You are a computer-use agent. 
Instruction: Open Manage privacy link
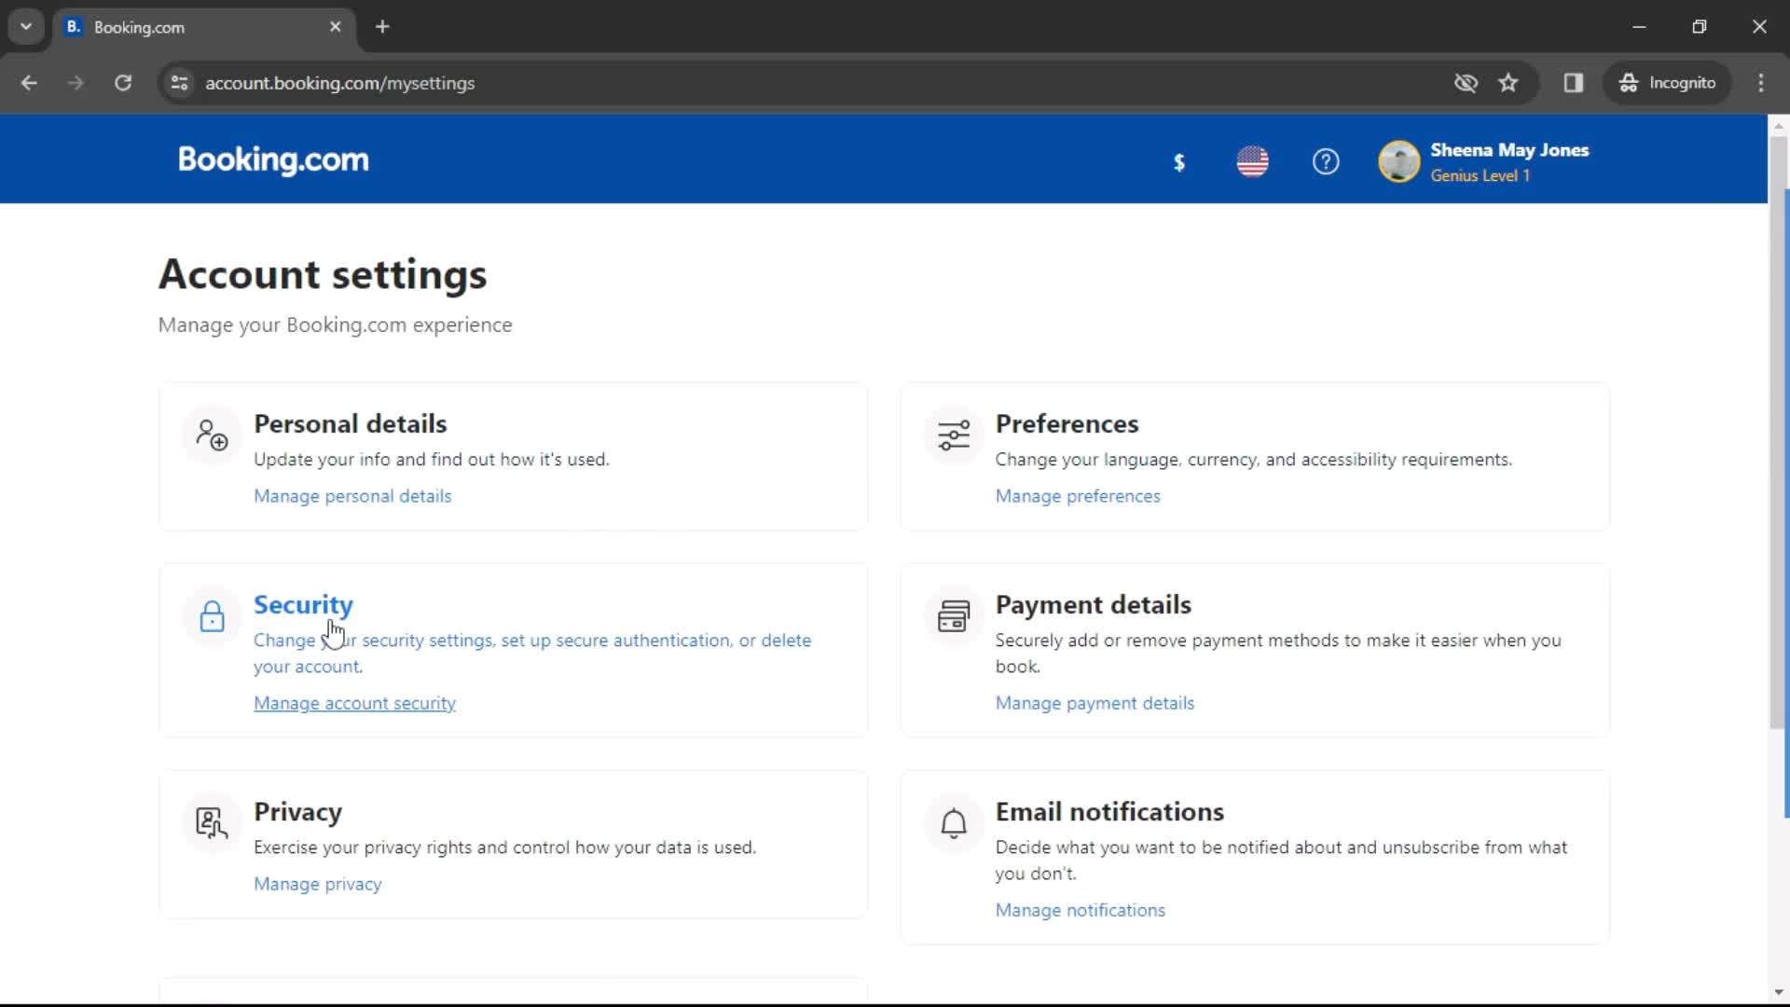point(318,884)
